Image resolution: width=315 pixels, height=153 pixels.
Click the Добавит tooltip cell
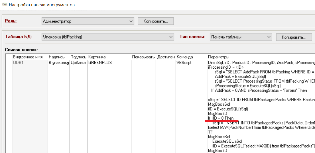78,63
